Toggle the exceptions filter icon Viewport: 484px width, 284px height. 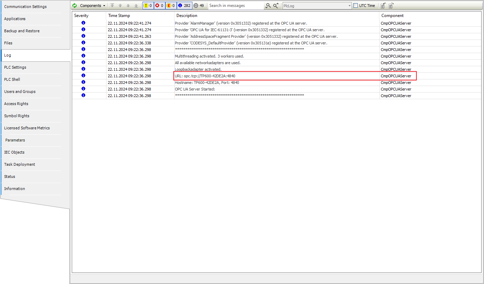pos(171,6)
